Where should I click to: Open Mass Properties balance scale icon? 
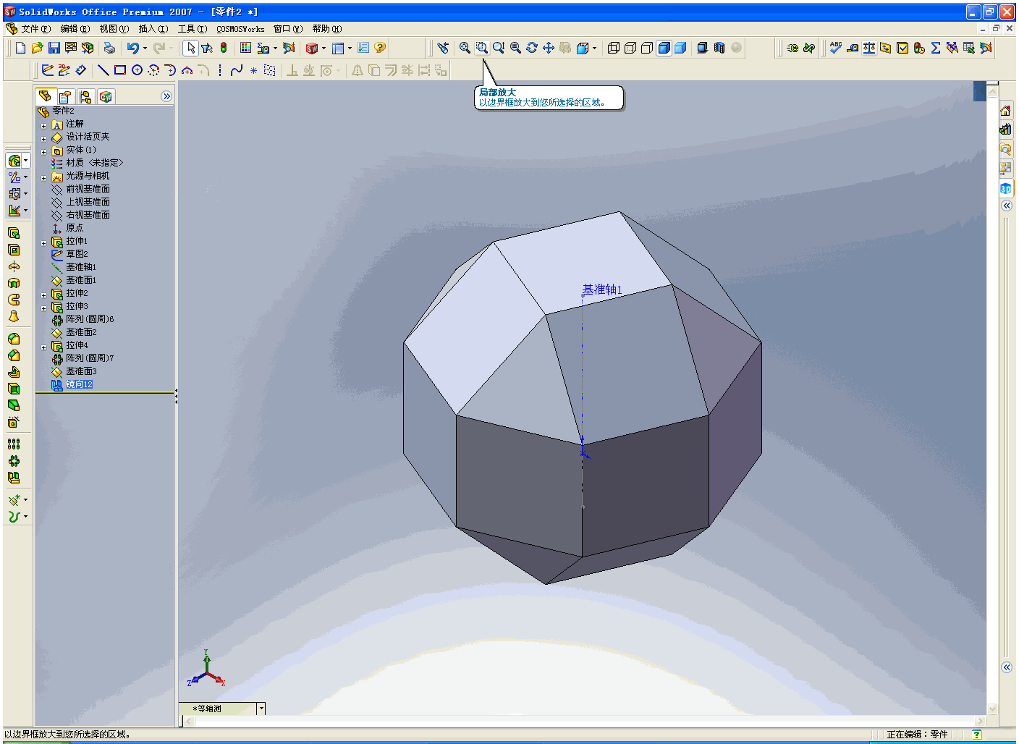click(869, 48)
